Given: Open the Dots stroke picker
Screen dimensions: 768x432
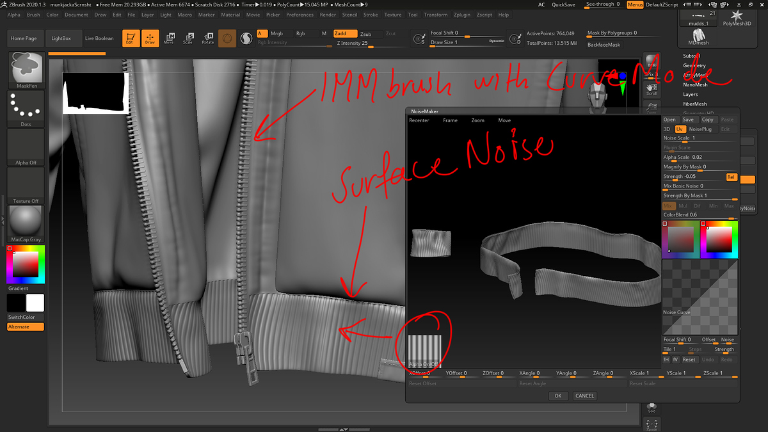Looking at the screenshot, I should pos(26,109).
